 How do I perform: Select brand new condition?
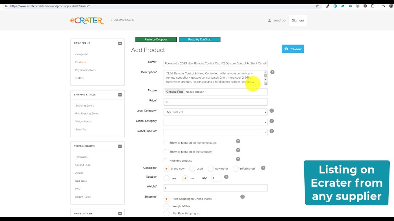(167, 169)
